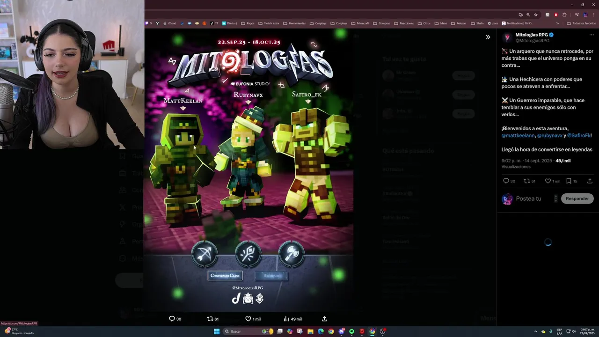Click the heart icon in the sidebar action row

point(548,181)
